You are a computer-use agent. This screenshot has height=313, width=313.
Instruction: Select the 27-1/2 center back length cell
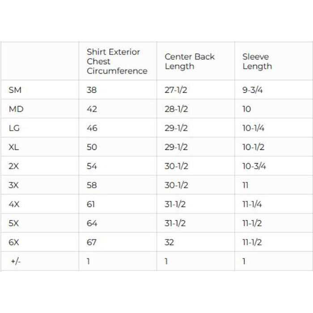(x=176, y=90)
